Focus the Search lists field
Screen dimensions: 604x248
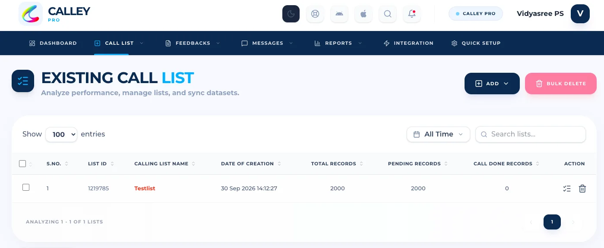531,134
